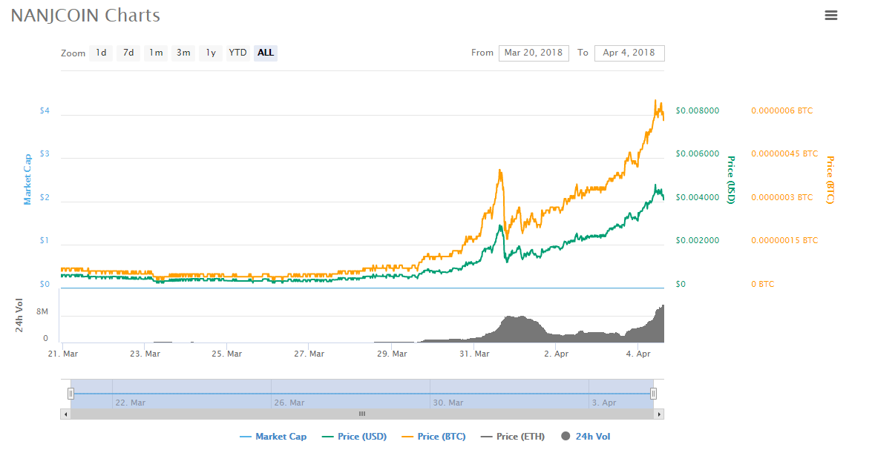Hide the Price (USD) series
Viewport: 872px width, 450px height.
(x=354, y=437)
